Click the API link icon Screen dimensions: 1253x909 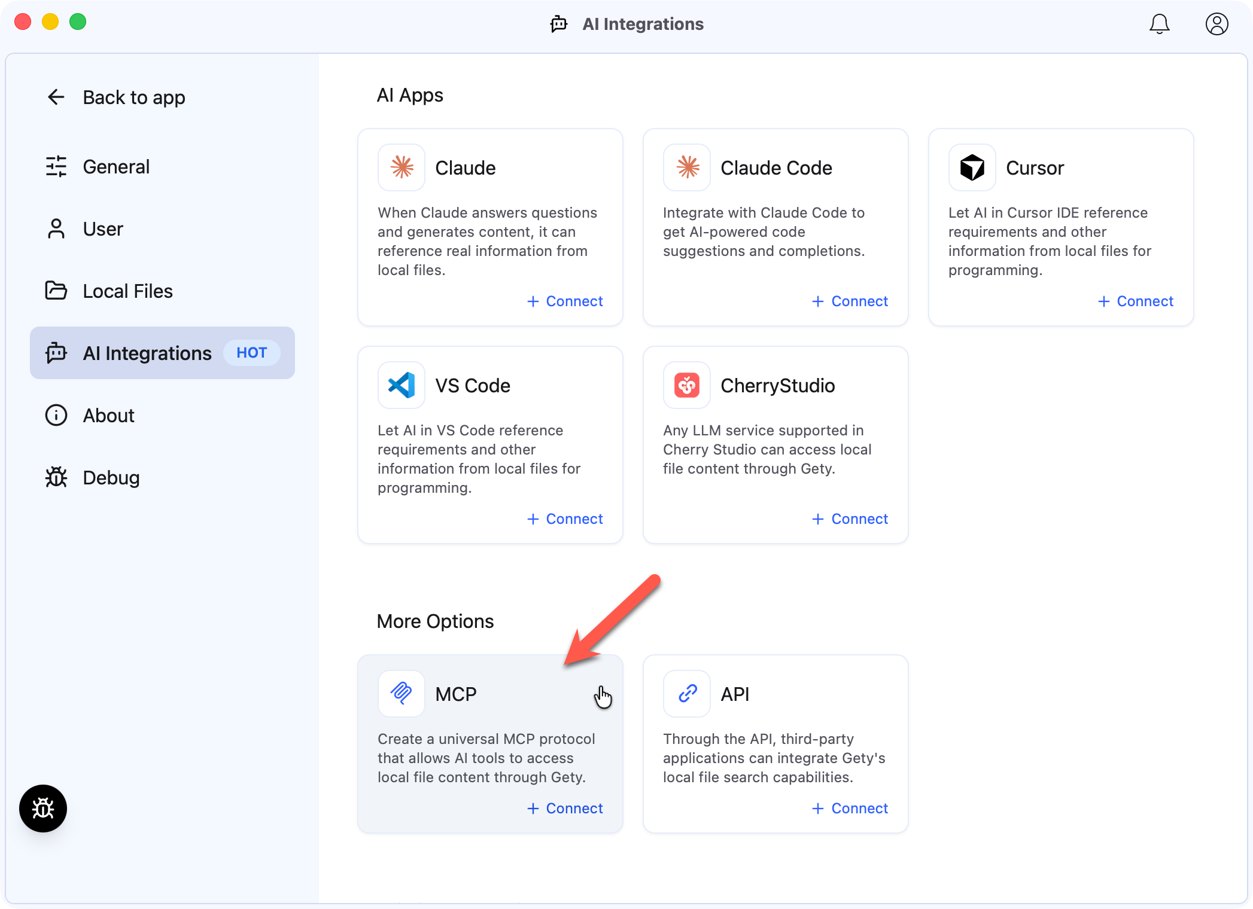686,694
